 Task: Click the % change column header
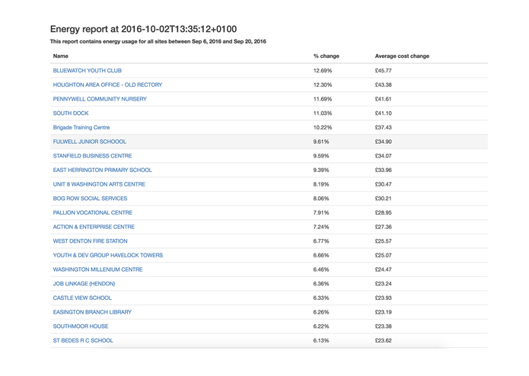pos(326,56)
